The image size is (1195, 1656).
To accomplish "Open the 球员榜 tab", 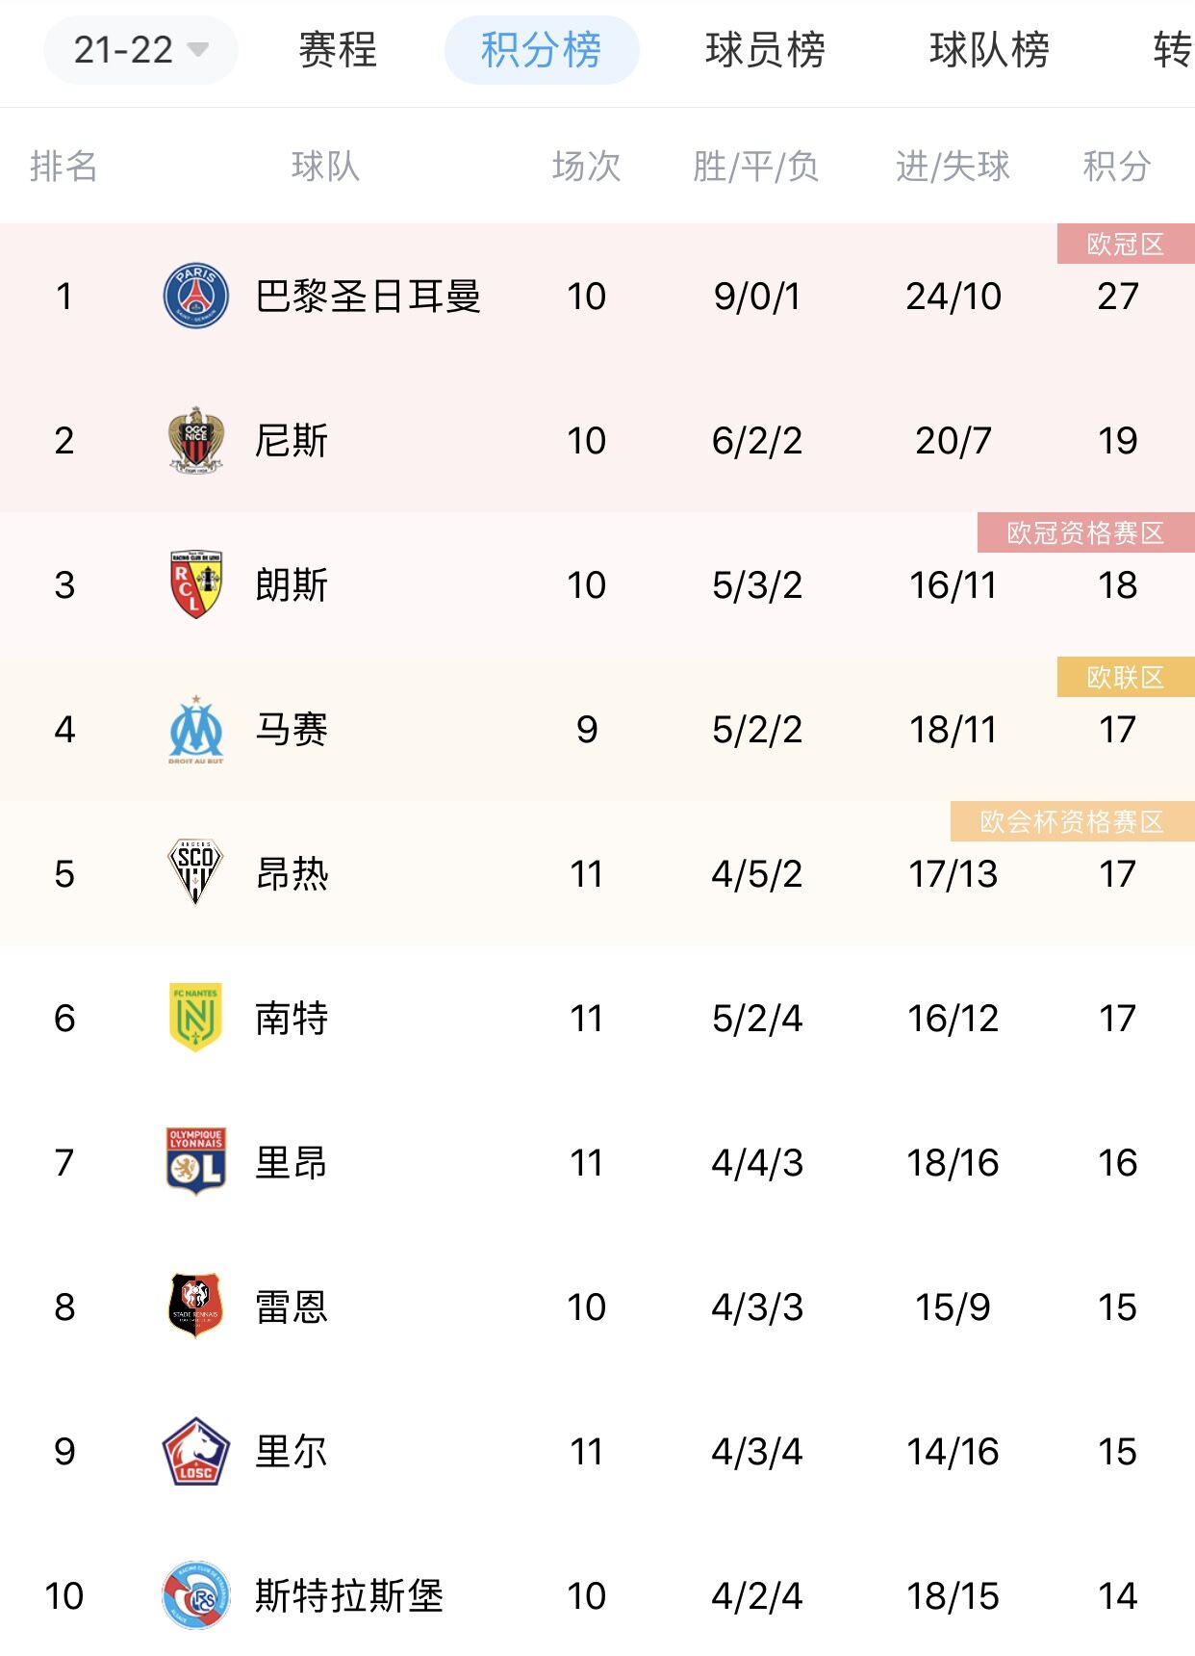I will pos(765,49).
